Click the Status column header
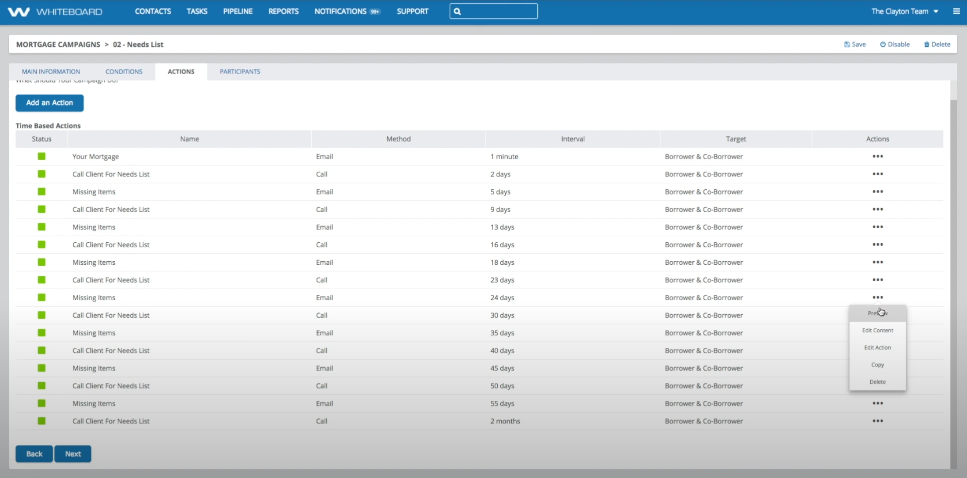The height and width of the screenshot is (478, 967). coord(42,139)
